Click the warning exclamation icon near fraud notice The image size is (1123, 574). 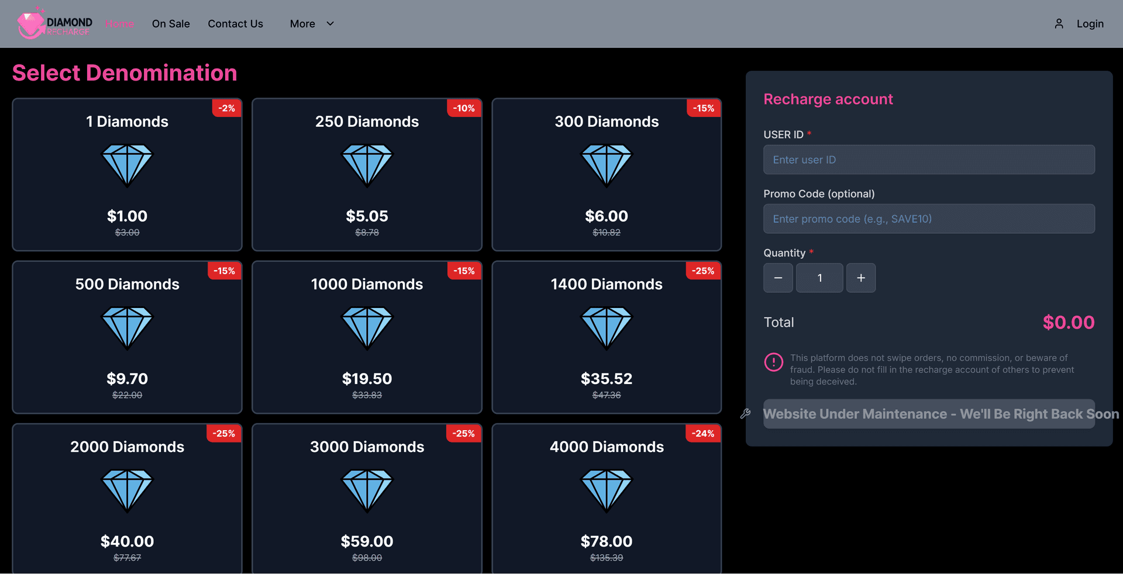(x=773, y=362)
